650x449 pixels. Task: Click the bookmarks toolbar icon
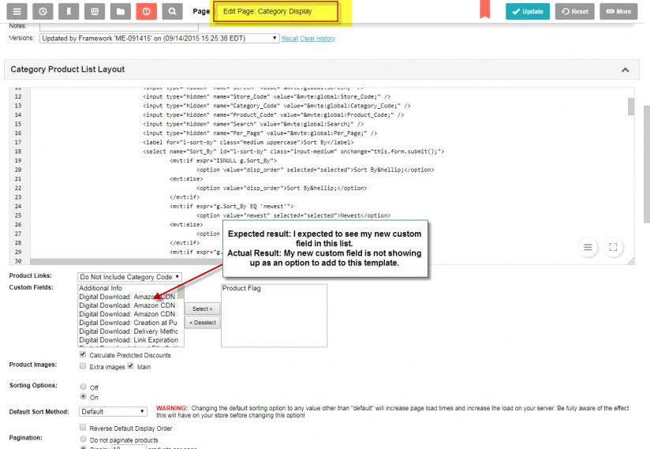pyautogui.click(x=69, y=12)
